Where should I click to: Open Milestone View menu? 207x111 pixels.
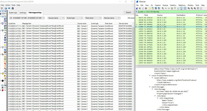coord(2,5)
